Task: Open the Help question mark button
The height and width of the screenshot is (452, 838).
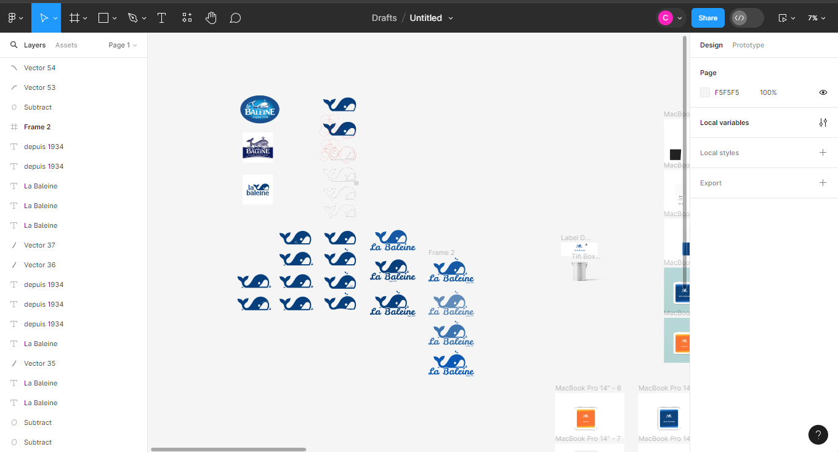Action: coord(818,434)
